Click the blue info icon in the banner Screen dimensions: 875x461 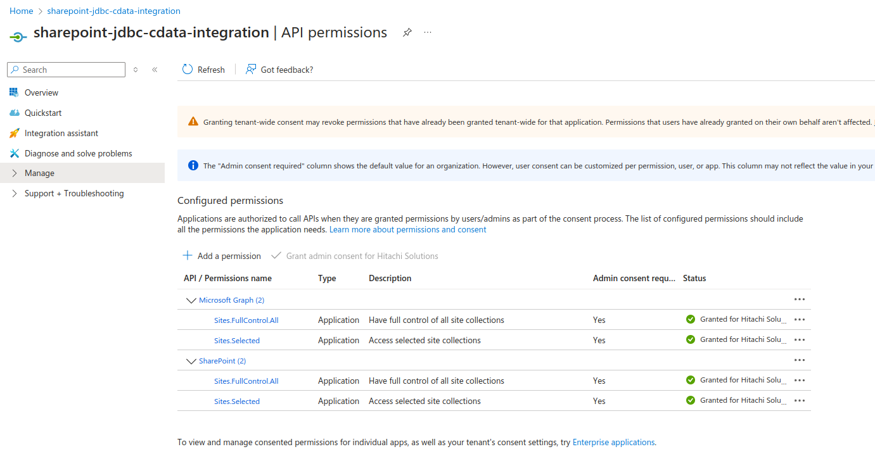tap(193, 165)
